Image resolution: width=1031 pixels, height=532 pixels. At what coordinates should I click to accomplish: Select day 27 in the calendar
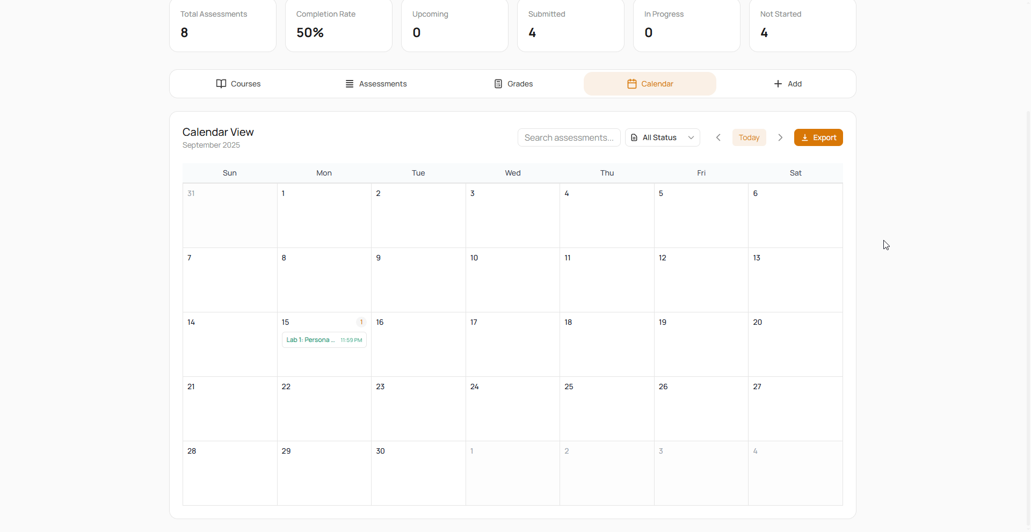click(795, 409)
